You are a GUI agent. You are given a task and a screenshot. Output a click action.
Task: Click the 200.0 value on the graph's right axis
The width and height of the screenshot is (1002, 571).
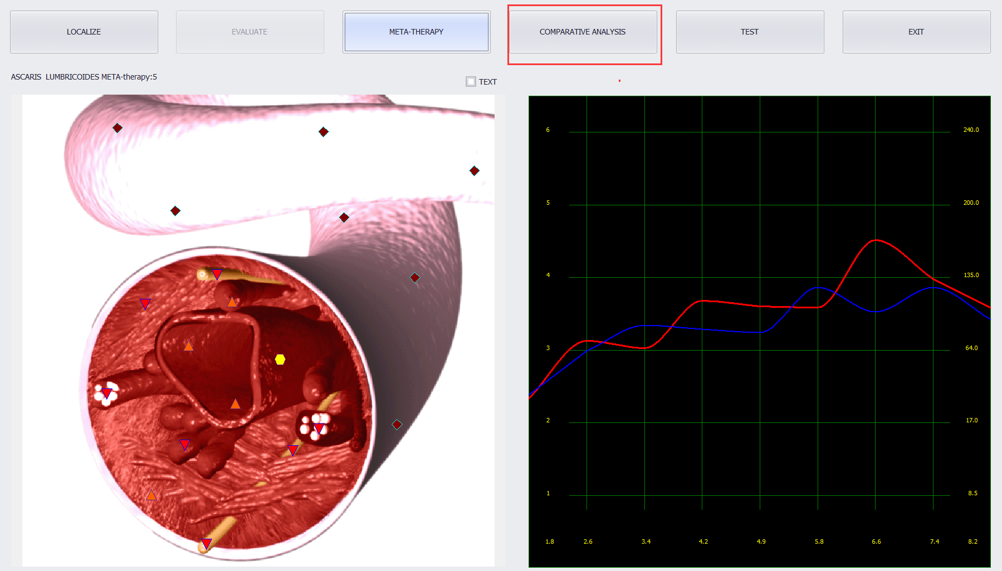[x=971, y=203]
